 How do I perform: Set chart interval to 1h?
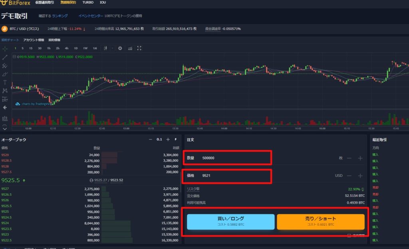coord(48,48)
